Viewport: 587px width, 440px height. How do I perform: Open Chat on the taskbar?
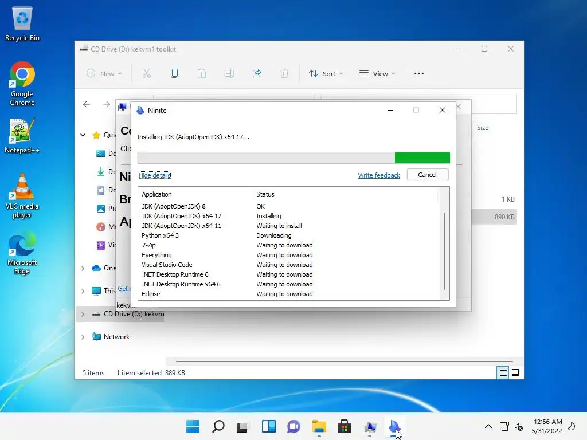(x=294, y=426)
